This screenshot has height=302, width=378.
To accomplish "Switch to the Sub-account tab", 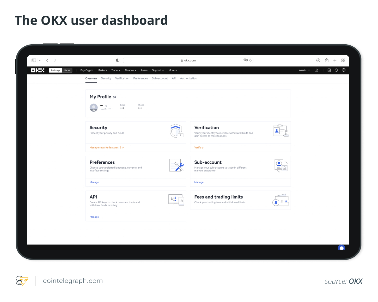I will point(160,78).
